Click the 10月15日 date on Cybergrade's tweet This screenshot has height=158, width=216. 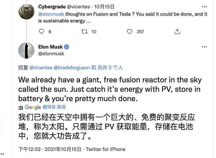coord(105,6)
